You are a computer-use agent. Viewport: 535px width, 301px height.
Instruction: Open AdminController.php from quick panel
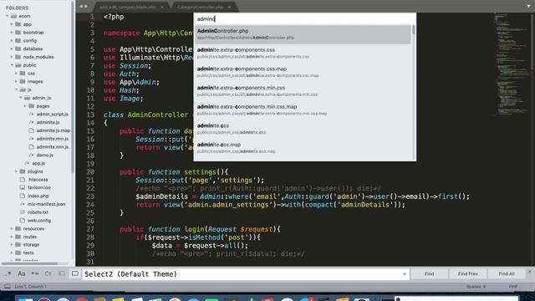(x=303, y=34)
